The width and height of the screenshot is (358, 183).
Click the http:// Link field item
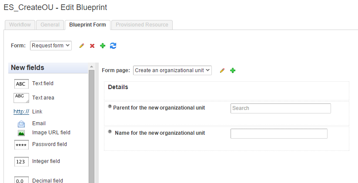tap(21, 112)
